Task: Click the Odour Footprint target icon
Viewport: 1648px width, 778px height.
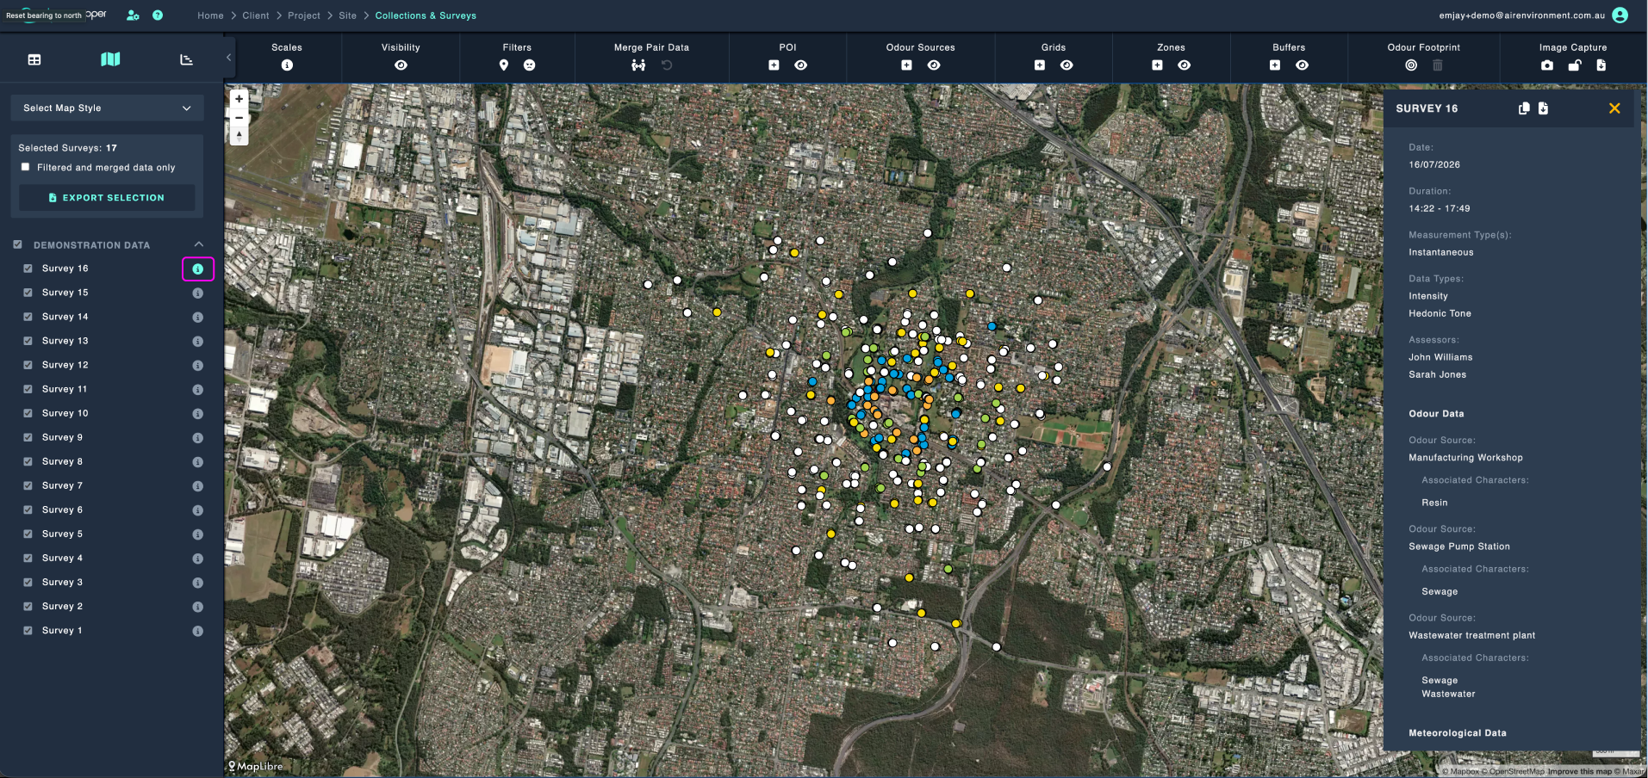Action: point(1411,65)
